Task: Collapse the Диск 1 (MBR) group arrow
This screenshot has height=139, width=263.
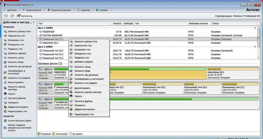Action: pyautogui.click(x=255, y=28)
